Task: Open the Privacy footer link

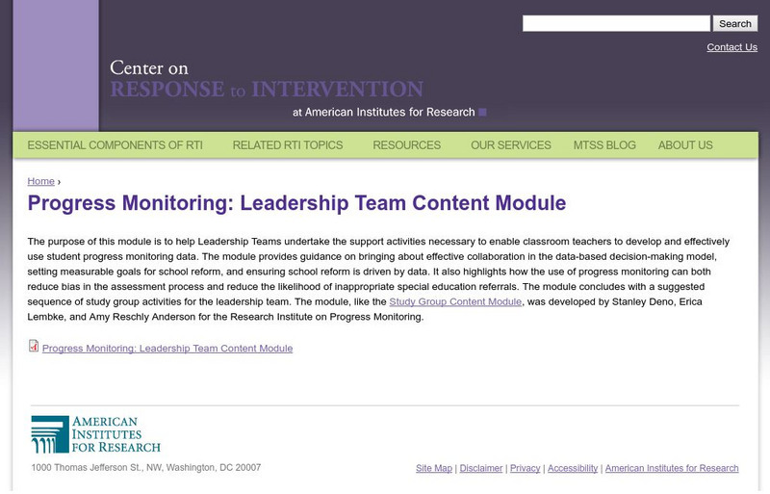Action: [526, 468]
